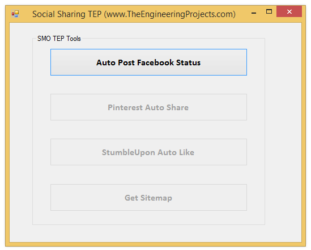The height and width of the screenshot is (250, 311).
Task: Click empty space between Pinterest and StumbleUpon buttons
Action: click(148, 130)
